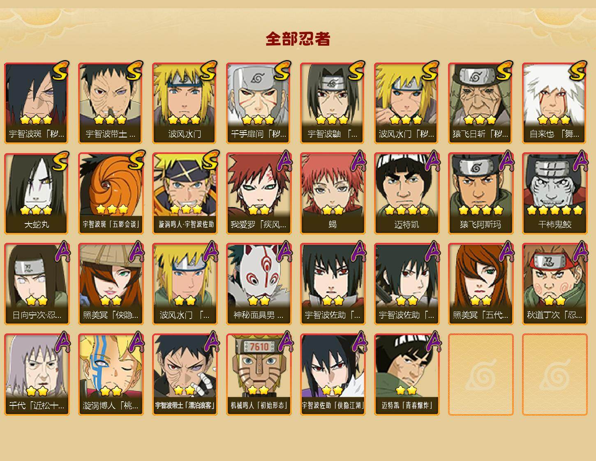596x461 pixels.
Task: Choose the 秋道丁次 ninja card
Action: point(555,284)
